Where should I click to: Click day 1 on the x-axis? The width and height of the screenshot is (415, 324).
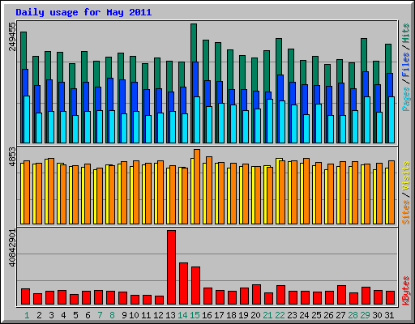pos(27,315)
